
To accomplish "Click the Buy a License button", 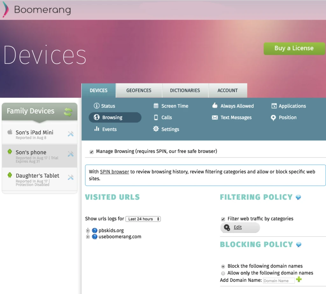I will coord(294,48).
